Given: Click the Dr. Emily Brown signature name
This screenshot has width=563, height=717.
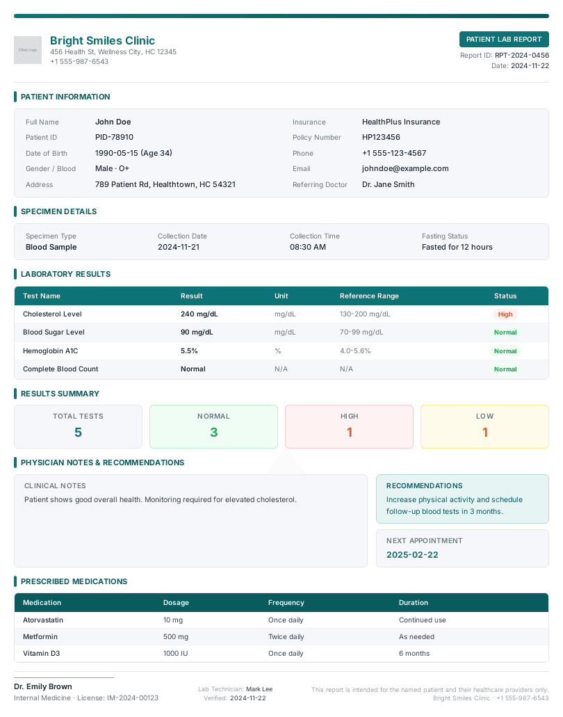Looking at the screenshot, I should (x=43, y=686).
